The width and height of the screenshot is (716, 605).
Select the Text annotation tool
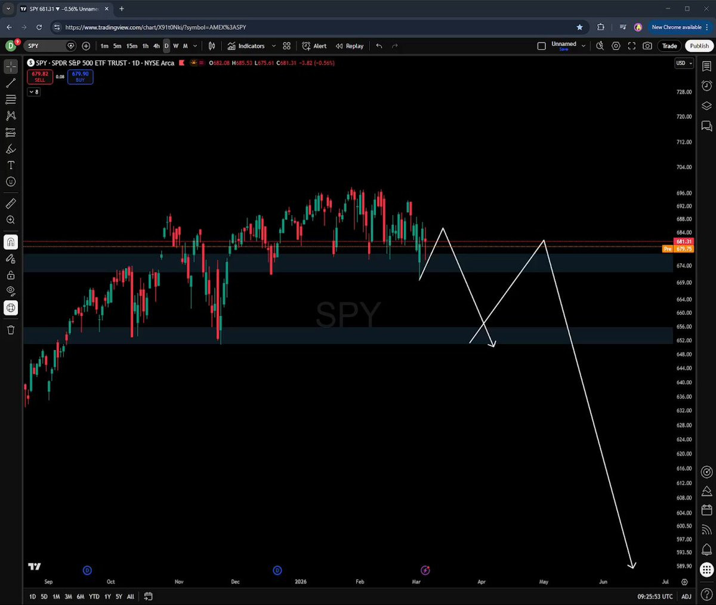pyautogui.click(x=11, y=165)
